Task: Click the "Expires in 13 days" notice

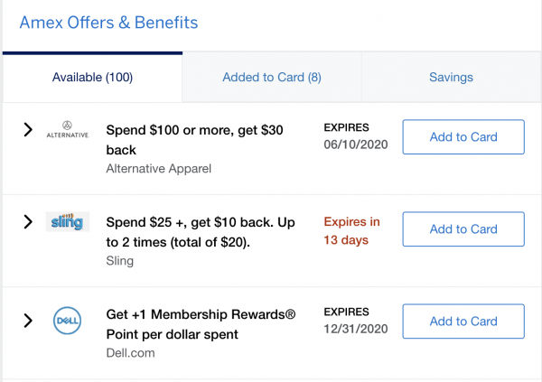Action: 351,230
